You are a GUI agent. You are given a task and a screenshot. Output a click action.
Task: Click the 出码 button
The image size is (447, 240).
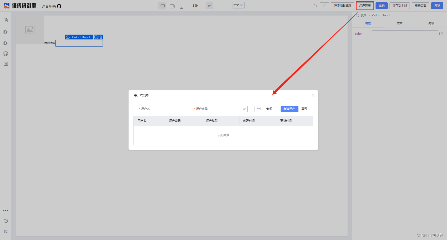coord(382,6)
